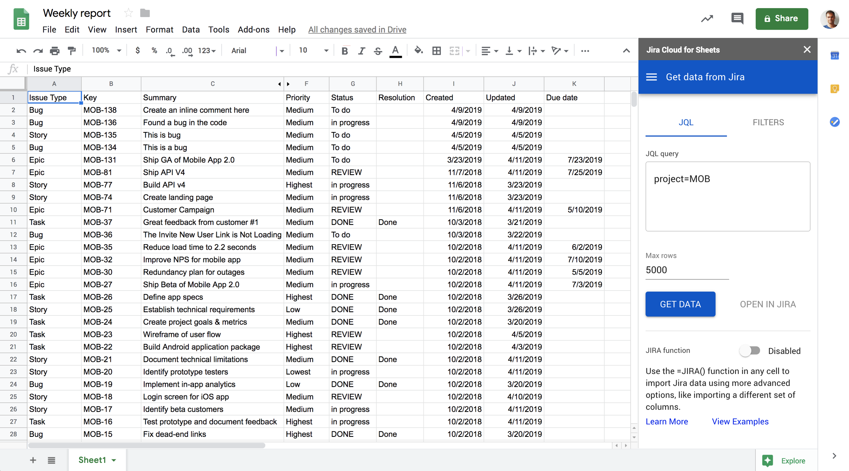Open hamburger menu in Jira panel
The width and height of the screenshot is (849, 471).
coord(651,77)
